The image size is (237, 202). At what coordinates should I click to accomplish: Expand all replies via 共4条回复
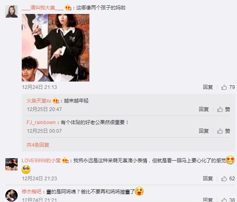click(x=38, y=145)
